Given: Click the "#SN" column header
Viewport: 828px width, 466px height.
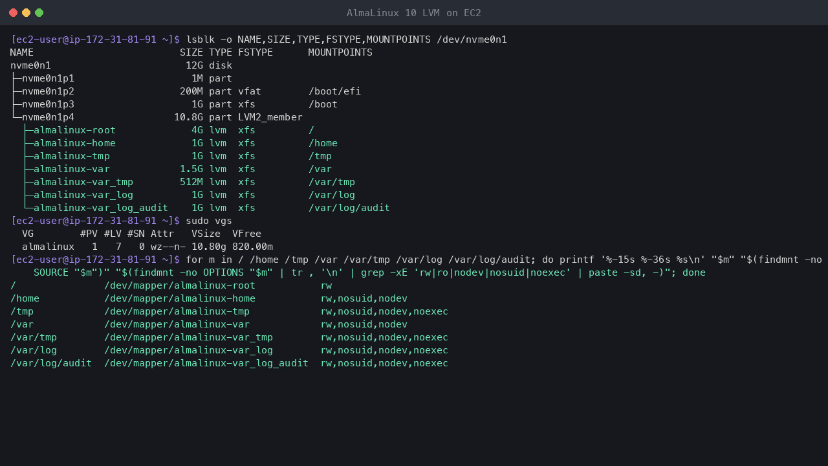Looking at the screenshot, I should 136,234.
